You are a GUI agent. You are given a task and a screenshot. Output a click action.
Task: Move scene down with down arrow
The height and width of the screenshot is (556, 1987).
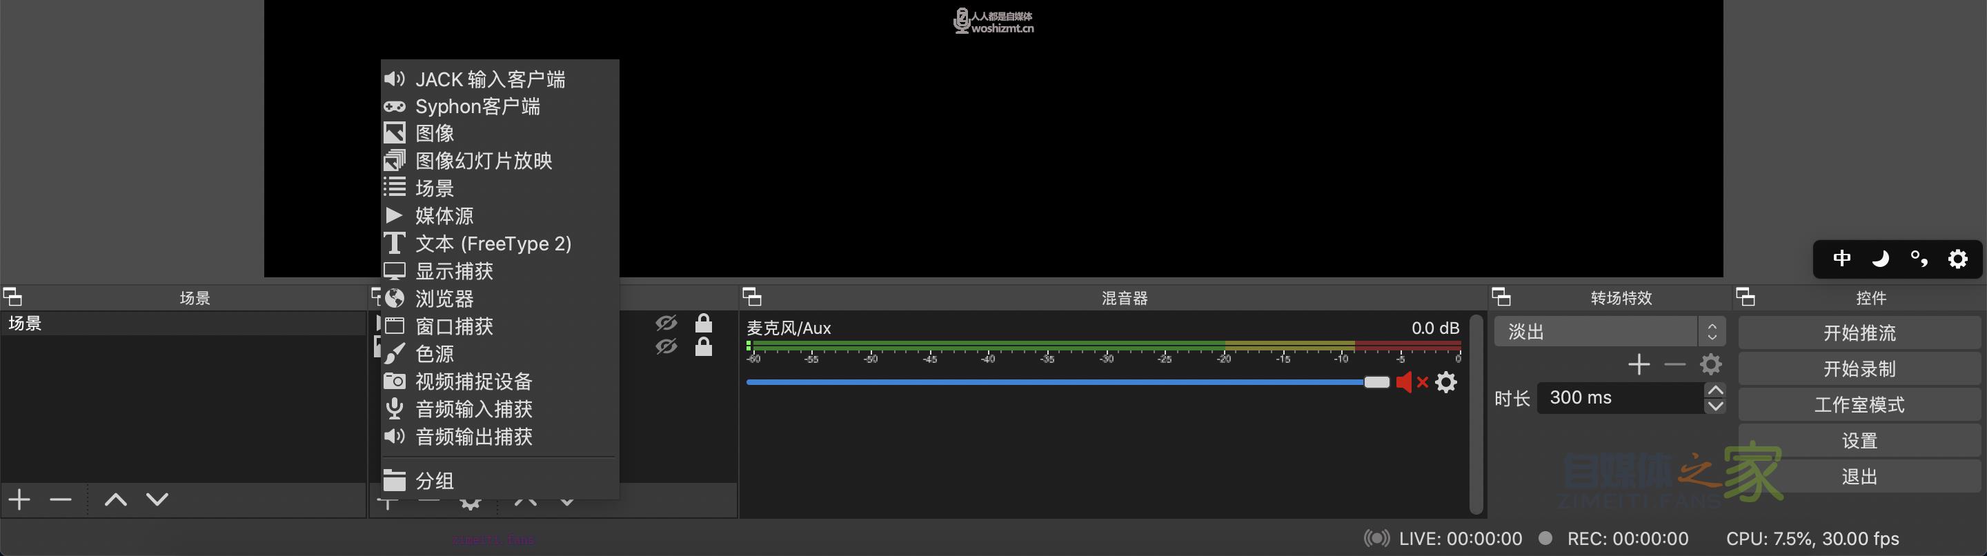click(157, 499)
